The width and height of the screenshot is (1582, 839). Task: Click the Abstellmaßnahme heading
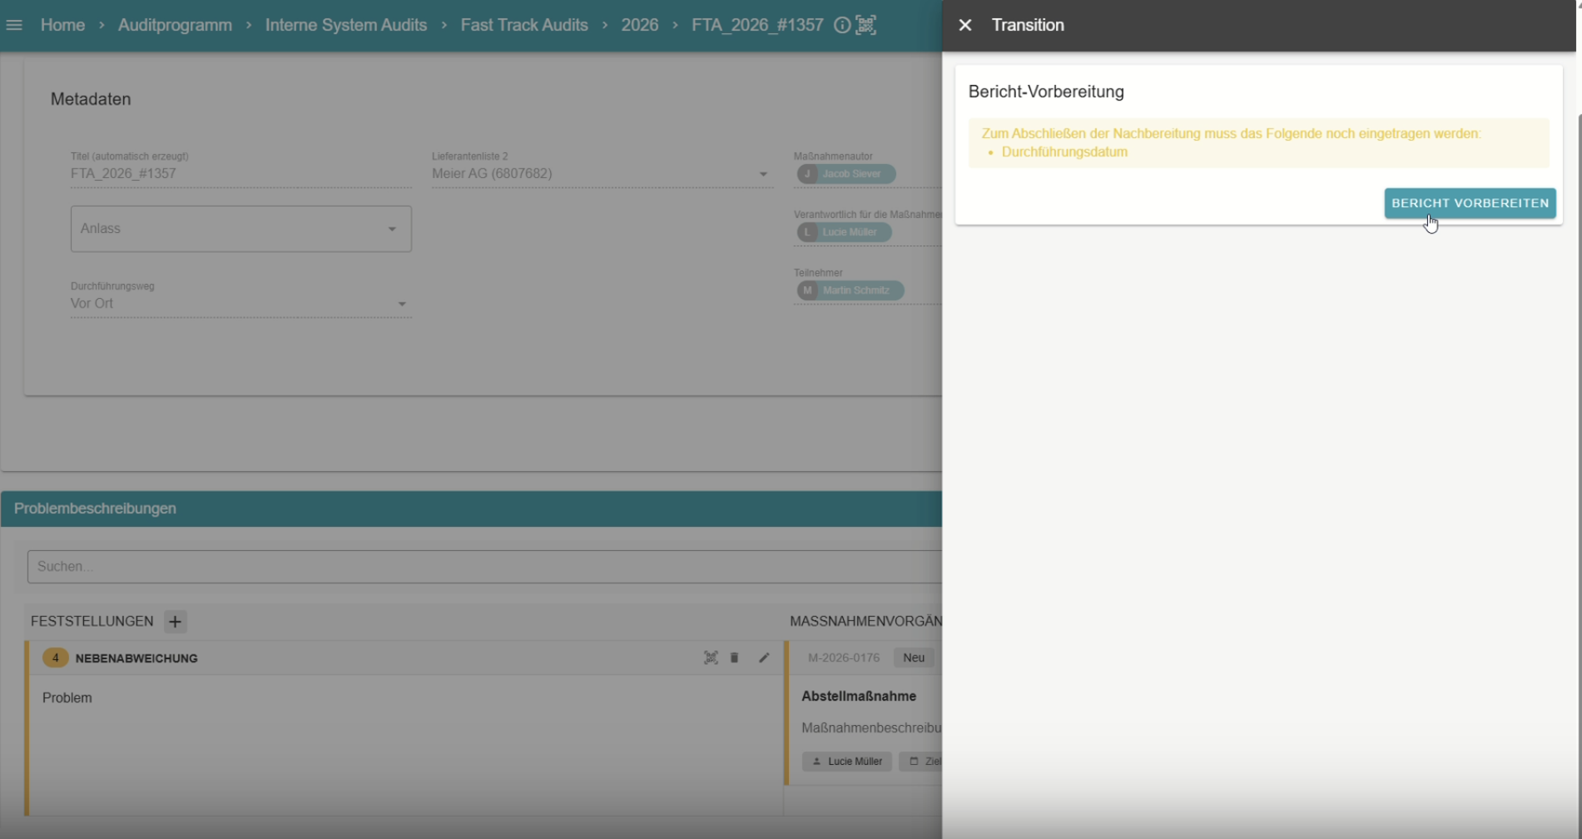[859, 696]
